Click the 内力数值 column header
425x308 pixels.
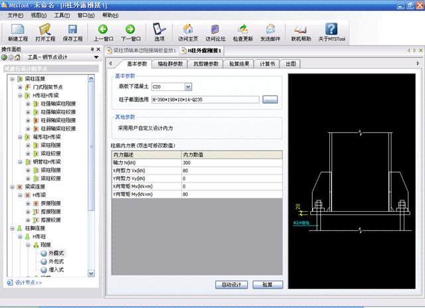pos(232,155)
